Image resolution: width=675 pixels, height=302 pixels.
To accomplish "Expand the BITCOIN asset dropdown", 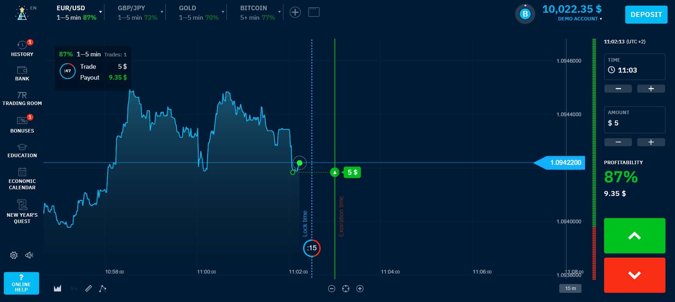I will [279, 12].
